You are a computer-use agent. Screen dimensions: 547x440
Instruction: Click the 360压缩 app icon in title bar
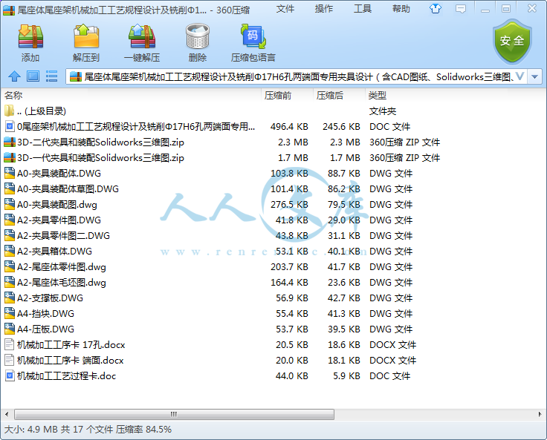[9, 10]
